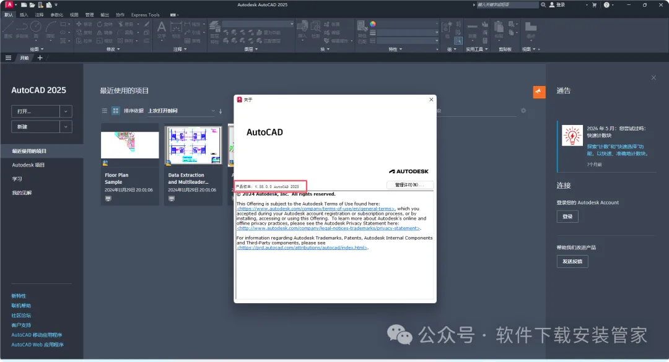Screen dimensions: 669x362
Task: Select the Dimension tool
Action: tap(176, 30)
